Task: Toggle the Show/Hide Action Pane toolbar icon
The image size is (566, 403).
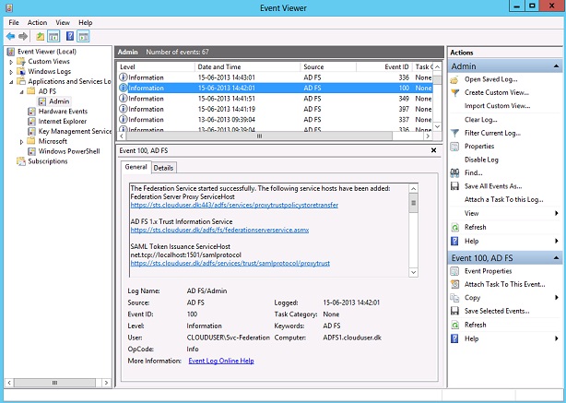Action: point(83,36)
